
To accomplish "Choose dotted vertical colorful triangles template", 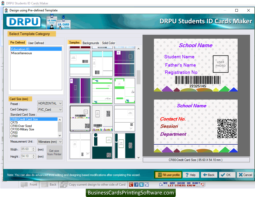I will coord(102,118).
